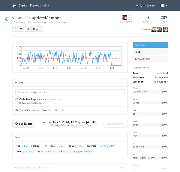Bookmark this event with the bookmark icon

pyautogui.click(x=21, y=29)
